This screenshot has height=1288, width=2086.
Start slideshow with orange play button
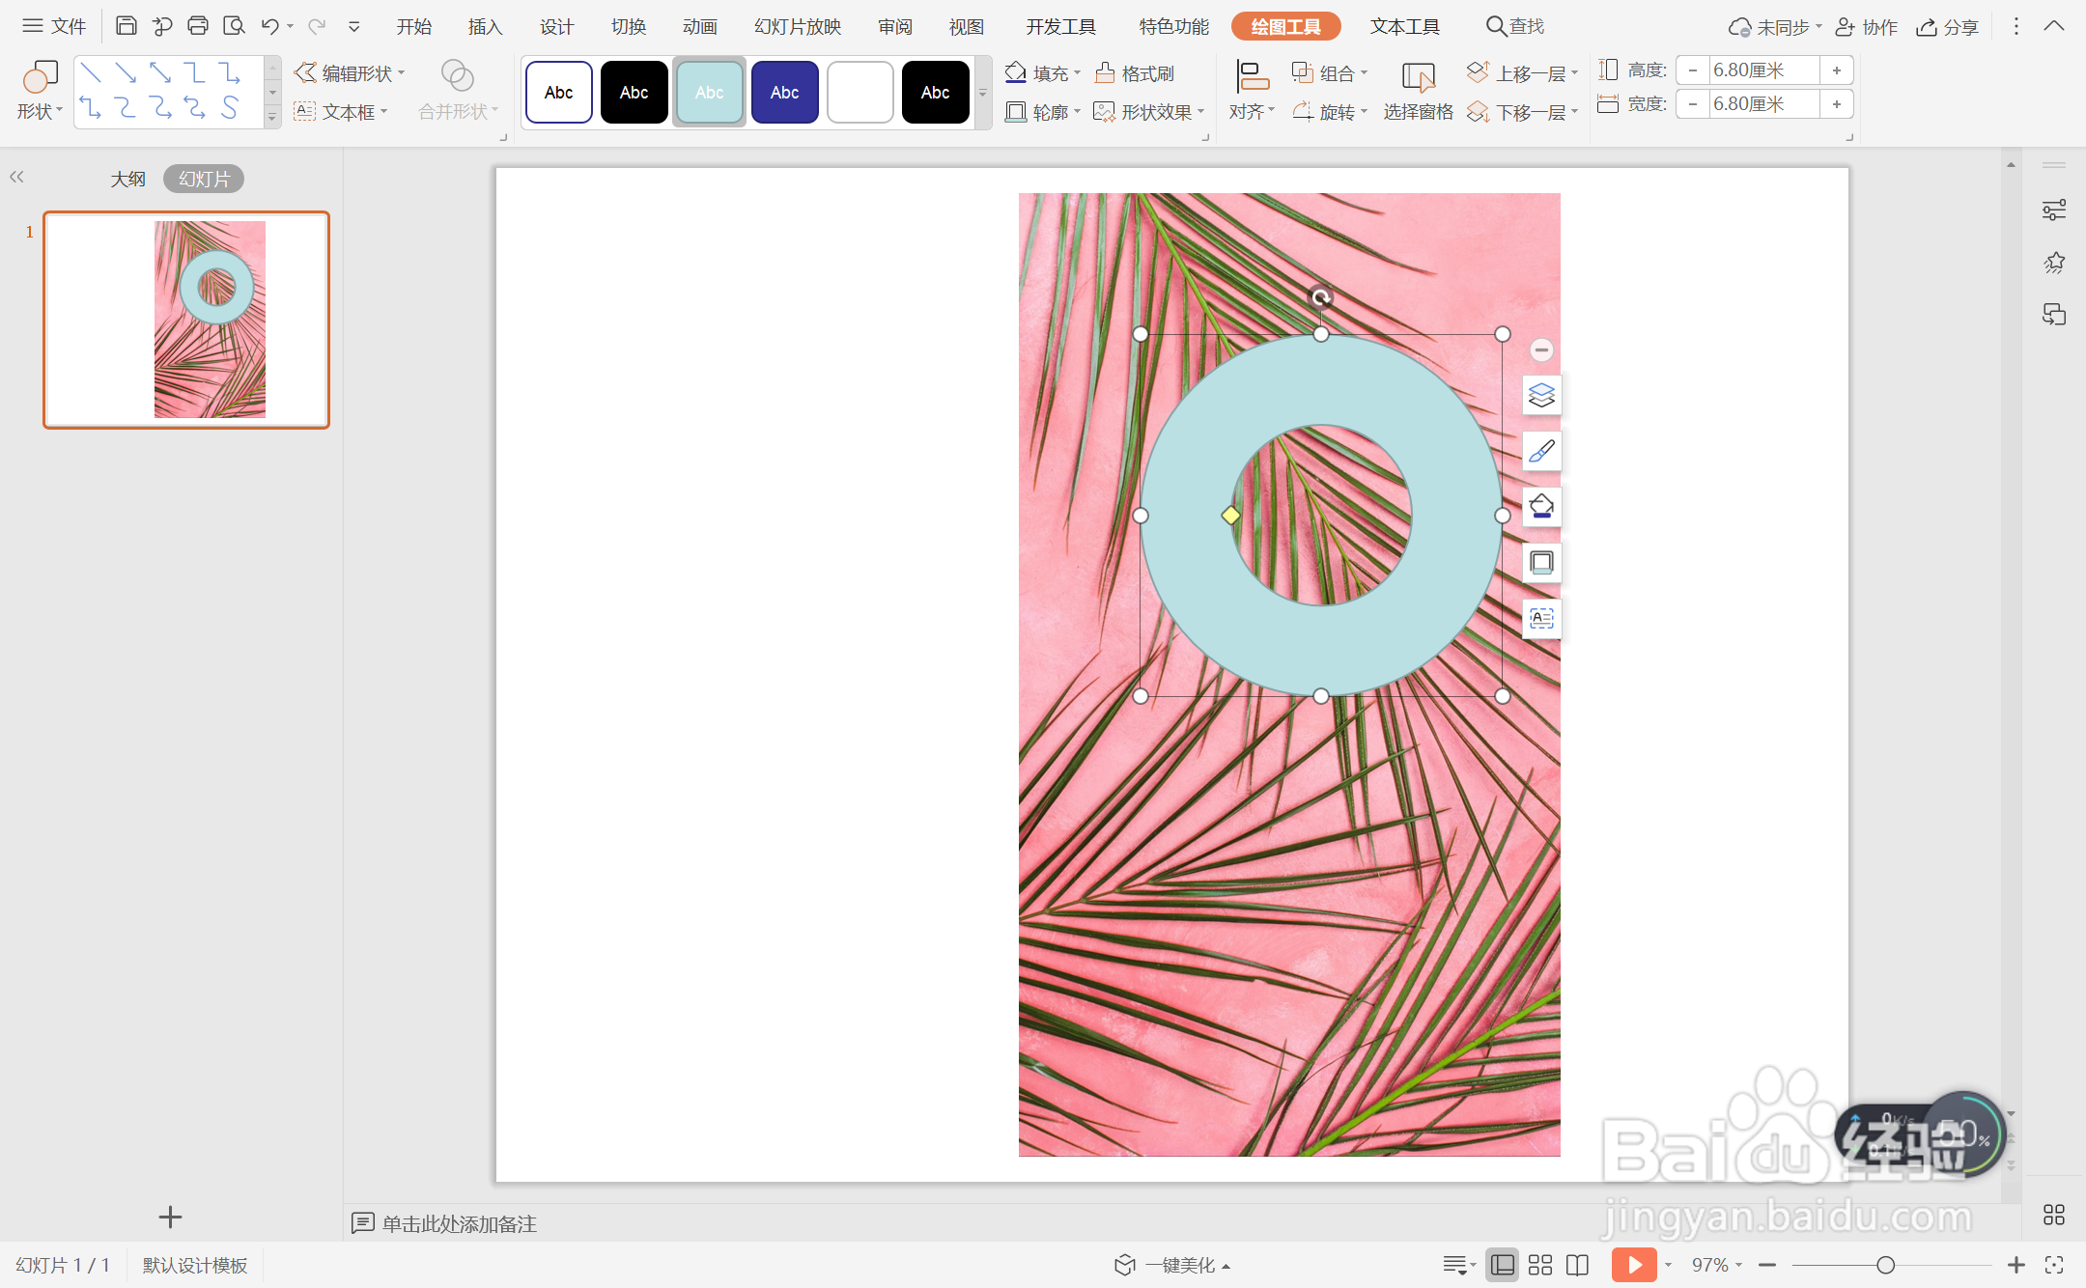1634,1265
